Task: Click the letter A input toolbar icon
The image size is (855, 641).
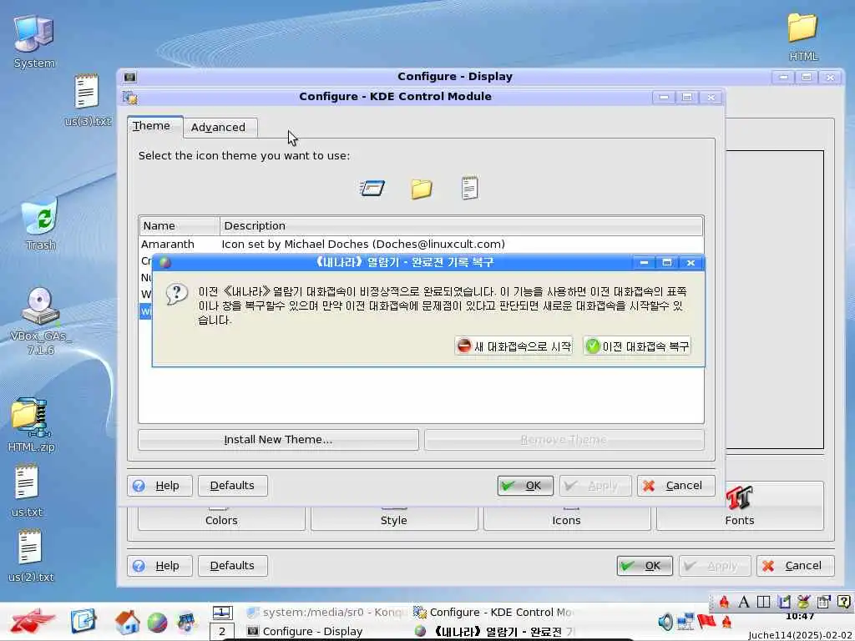Action: coord(744,602)
